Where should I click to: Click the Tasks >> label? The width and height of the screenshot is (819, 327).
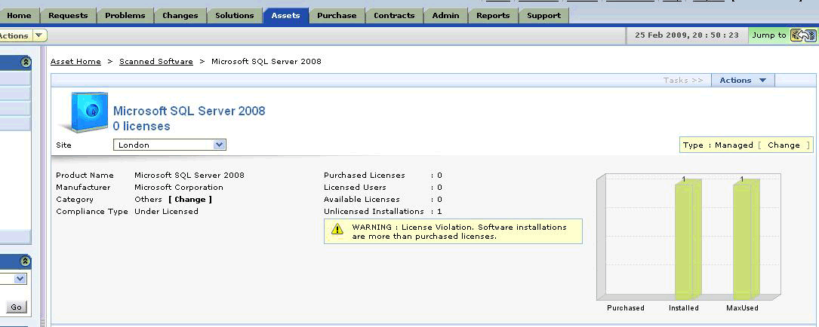[682, 81]
